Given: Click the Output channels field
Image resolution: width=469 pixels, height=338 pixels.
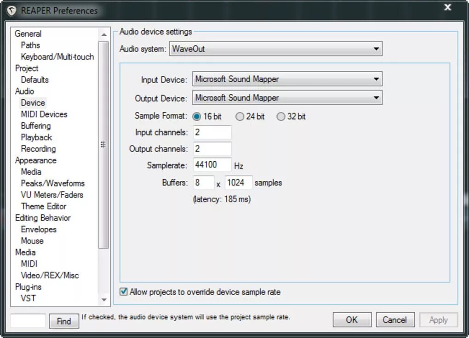Looking at the screenshot, I should click(x=212, y=148).
